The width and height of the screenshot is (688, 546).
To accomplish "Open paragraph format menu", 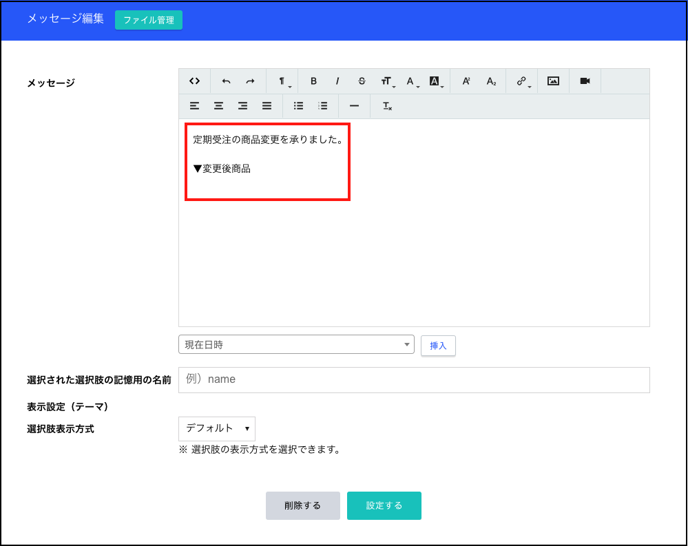I will click(x=283, y=81).
